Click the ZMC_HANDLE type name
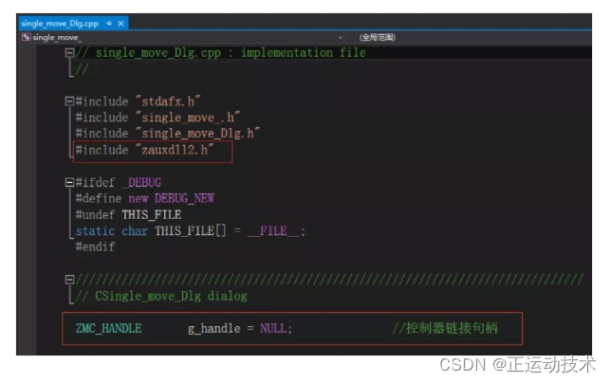The width and height of the screenshot is (611, 382). 108,328
